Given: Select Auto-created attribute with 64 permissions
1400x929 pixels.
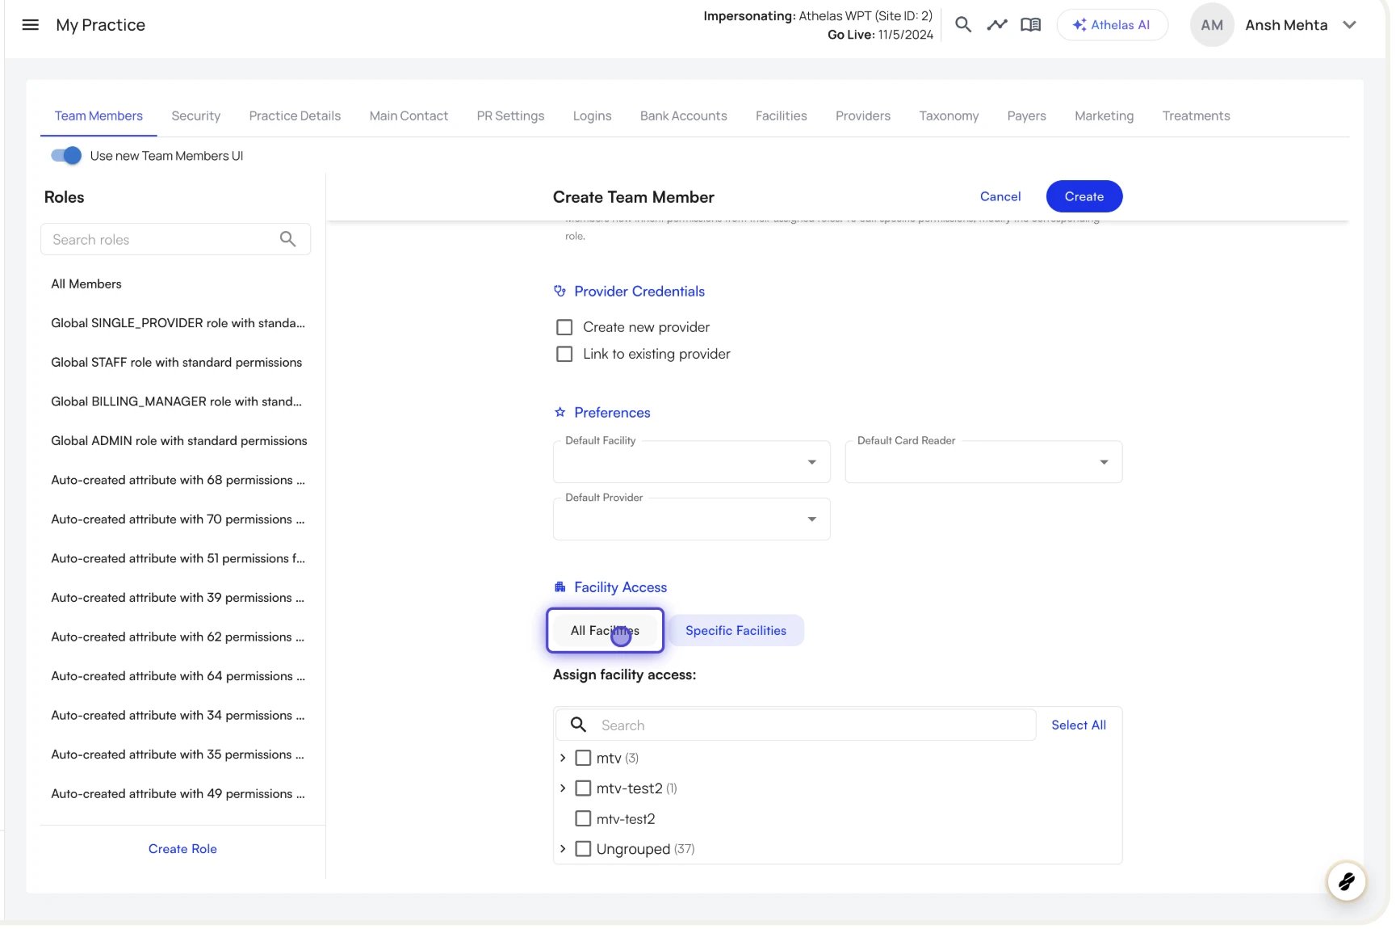Looking at the screenshot, I should pos(178,675).
